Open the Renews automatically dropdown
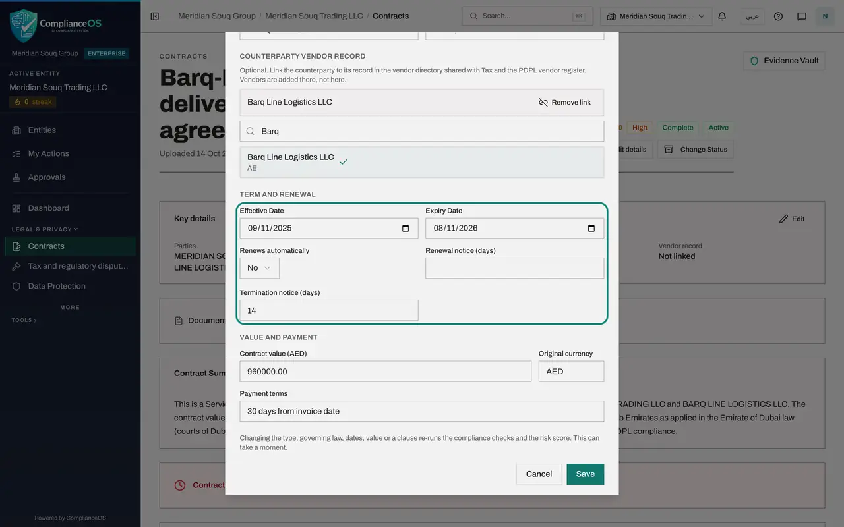 pyautogui.click(x=260, y=268)
